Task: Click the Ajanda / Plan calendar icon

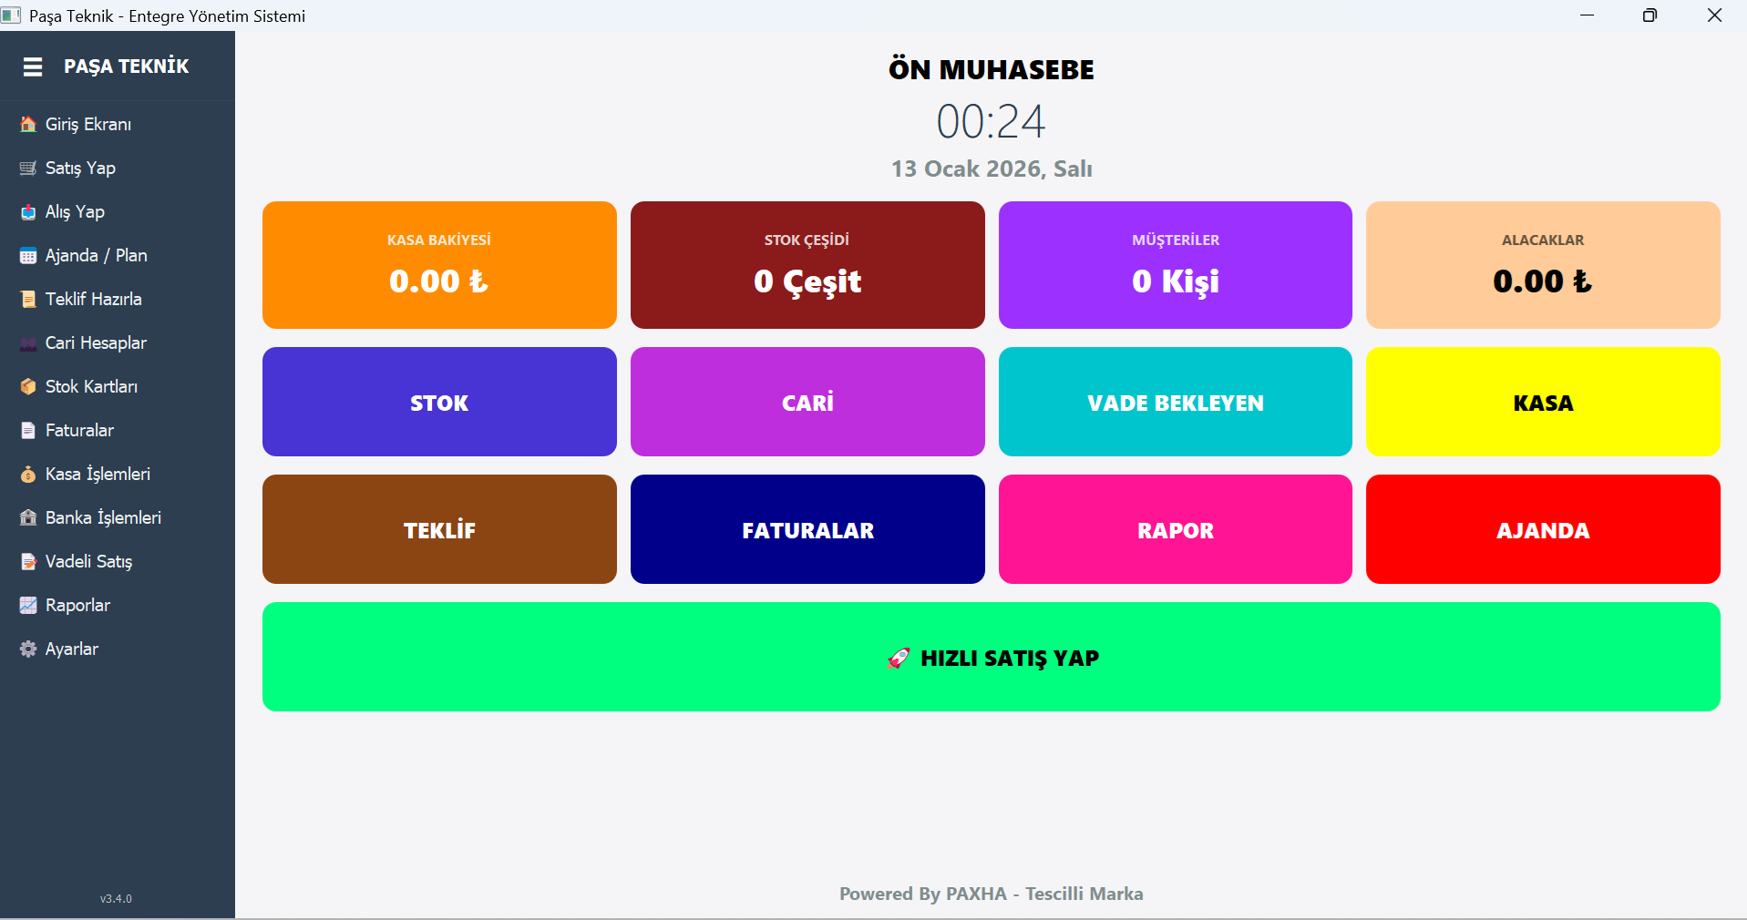Action: pyautogui.click(x=28, y=256)
